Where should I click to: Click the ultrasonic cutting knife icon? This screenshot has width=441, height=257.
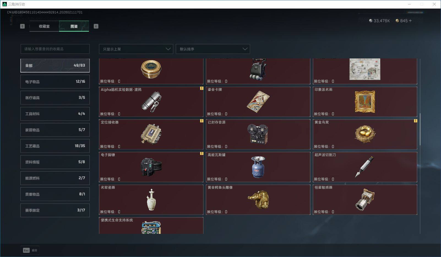(x=364, y=167)
